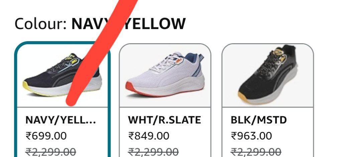The height and width of the screenshot is (157, 361).
Task: Click the ₹699.00 price
Action: pyautogui.click(x=46, y=136)
